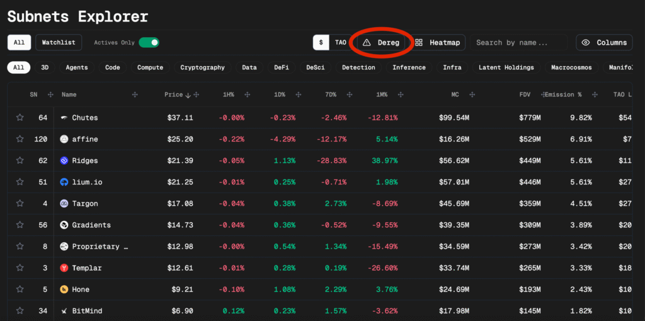Screen dimensions: 645x321
Task: Star the Hone subnet row
Action: (20, 290)
